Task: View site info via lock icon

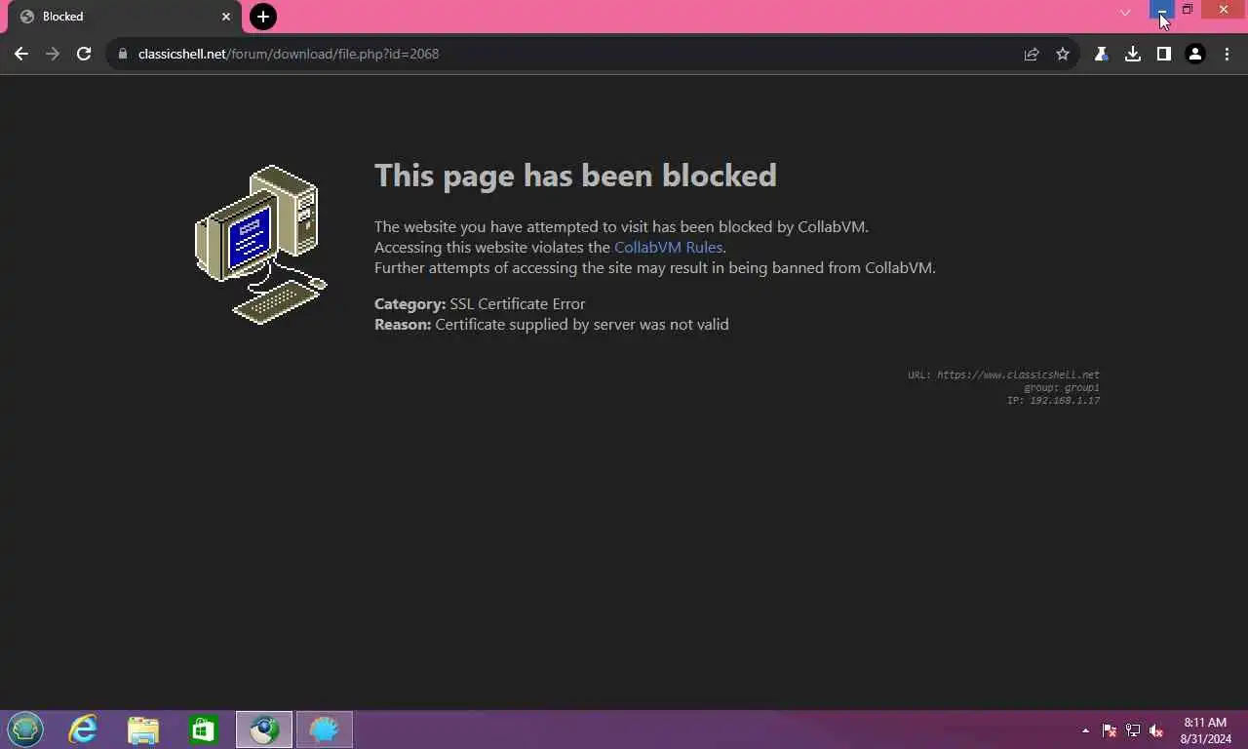Action: [x=123, y=54]
